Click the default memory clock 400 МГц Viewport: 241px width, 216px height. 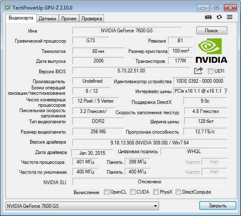coord(137,172)
